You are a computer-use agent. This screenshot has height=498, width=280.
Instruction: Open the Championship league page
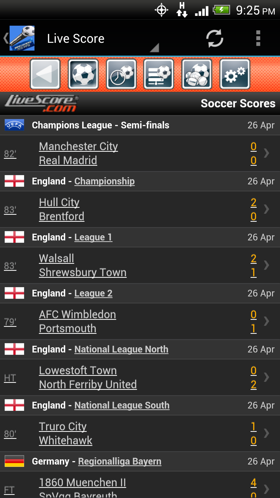[104, 181]
